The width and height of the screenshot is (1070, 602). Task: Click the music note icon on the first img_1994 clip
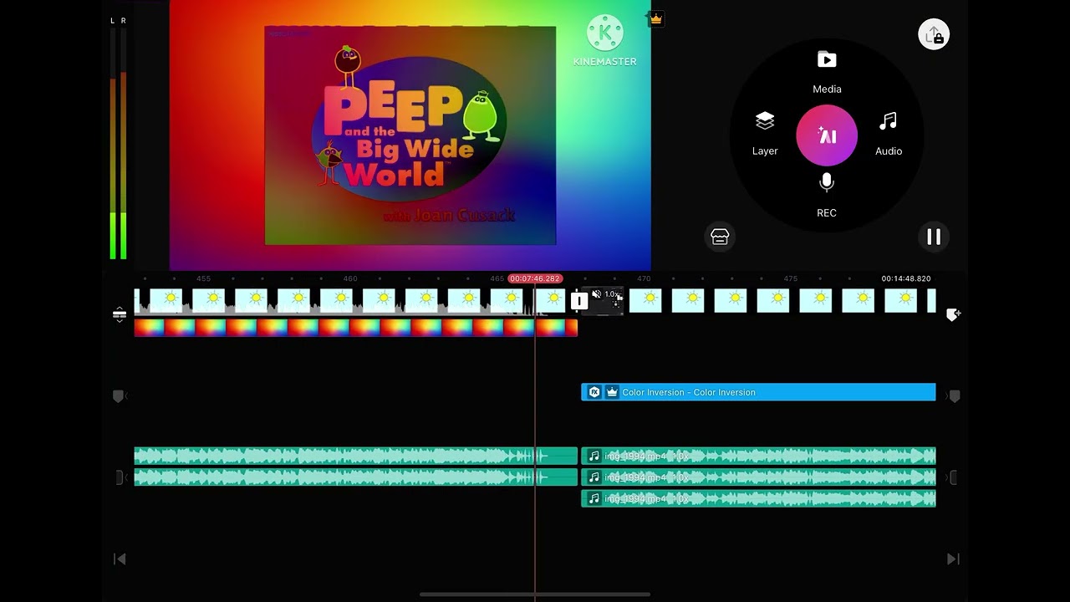click(x=594, y=456)
